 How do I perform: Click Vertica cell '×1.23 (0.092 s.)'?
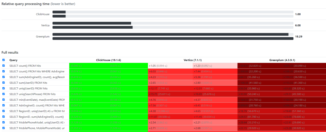(215, 66)
